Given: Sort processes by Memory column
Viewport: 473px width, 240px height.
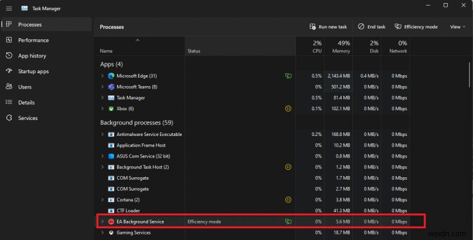Looking at the screenshot, I should click(339, 46).
